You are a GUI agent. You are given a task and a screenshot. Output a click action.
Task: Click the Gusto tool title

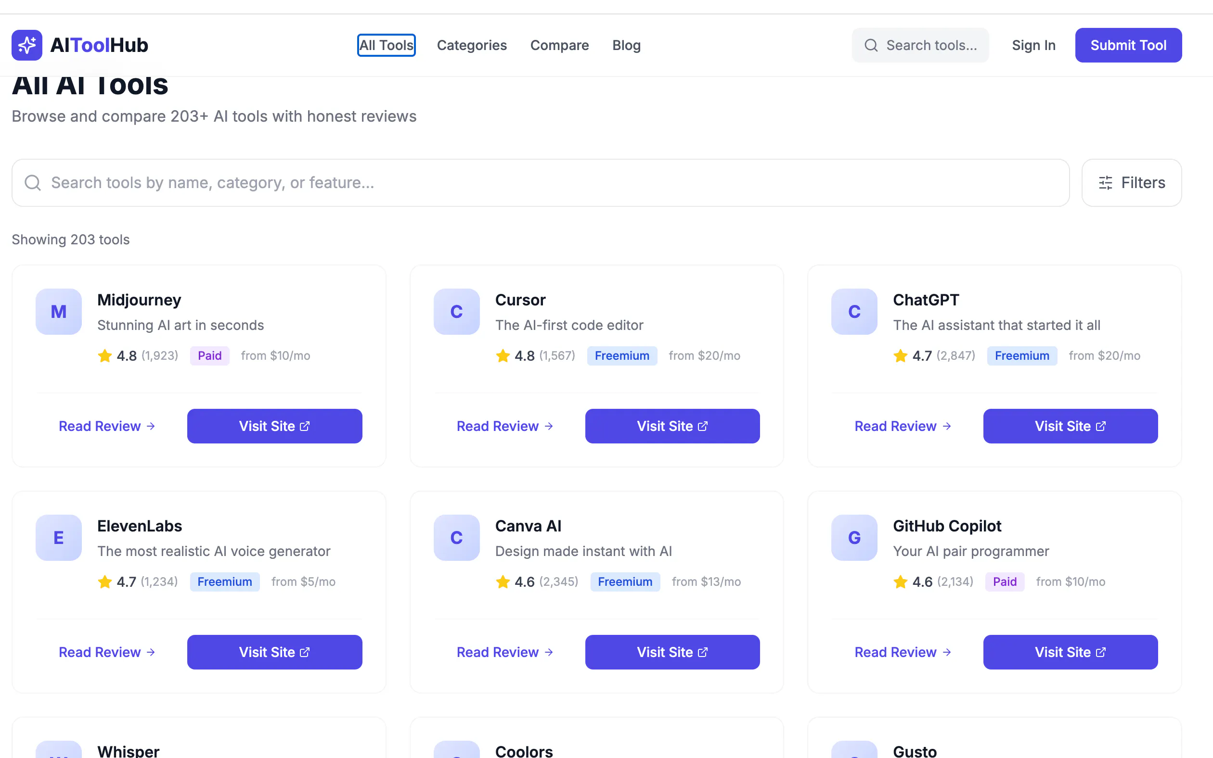coord(915,751)
